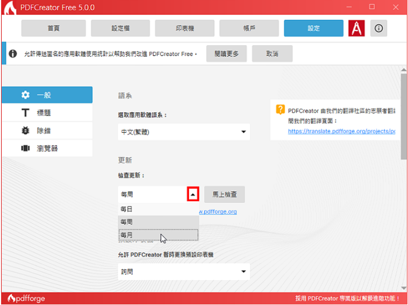Switch to the 印表機 tab
Screen dimensions: 408x305
185,28
